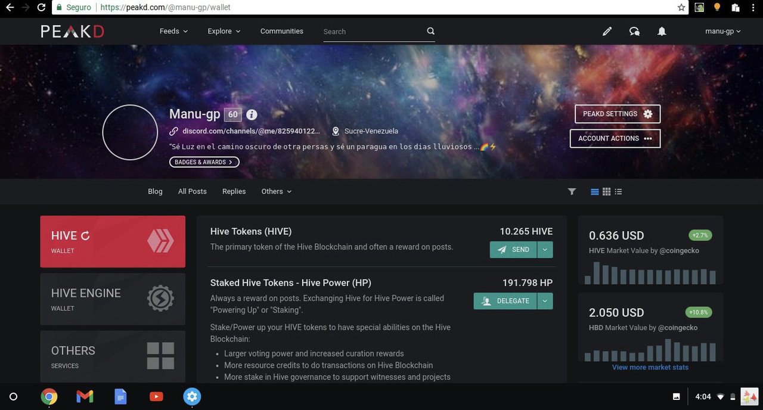This screenshot has height=410, width=763.
Task: Click the @coingecko link under HBD value
Action: point(678,328)
